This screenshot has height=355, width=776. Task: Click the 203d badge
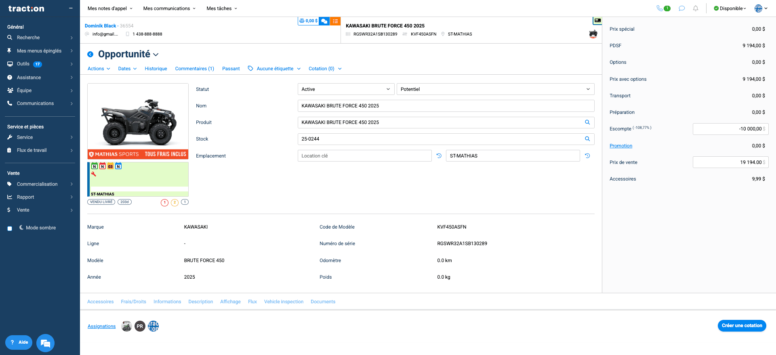(124, 202)
